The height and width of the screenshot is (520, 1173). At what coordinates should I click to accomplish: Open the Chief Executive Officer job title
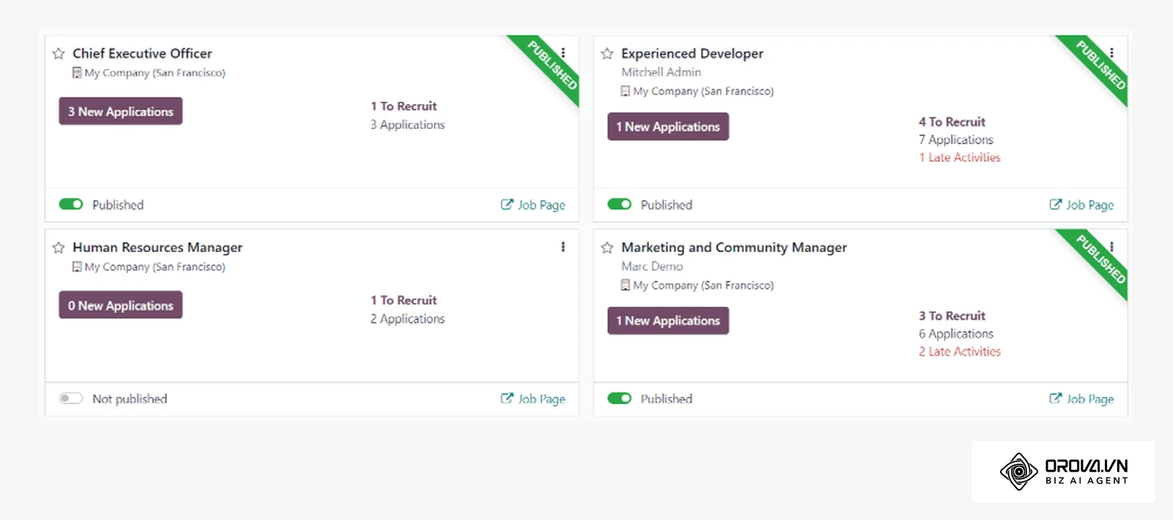[142, 53]
